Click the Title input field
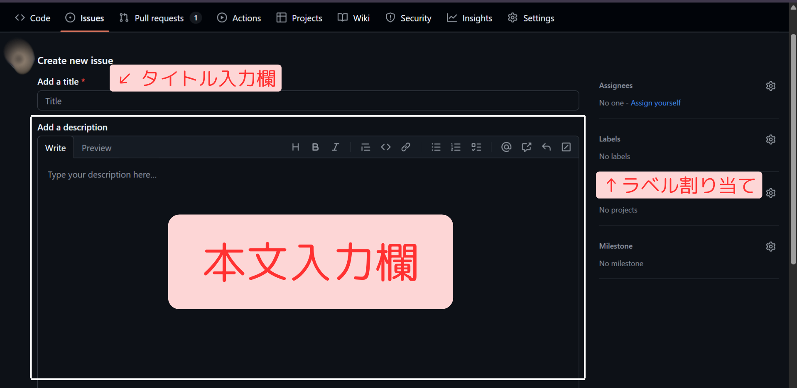The height and width of the screenshot is (388, 797). point(308,101)
